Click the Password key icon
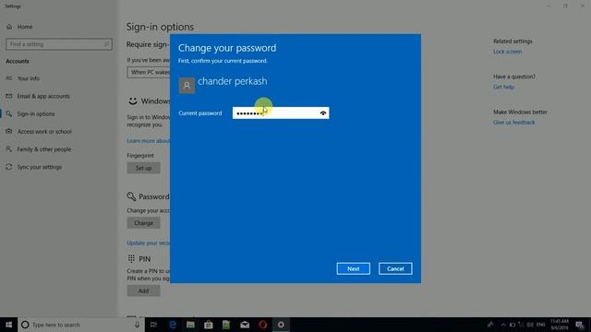The image size is (591, 332). tap(131, 196)
